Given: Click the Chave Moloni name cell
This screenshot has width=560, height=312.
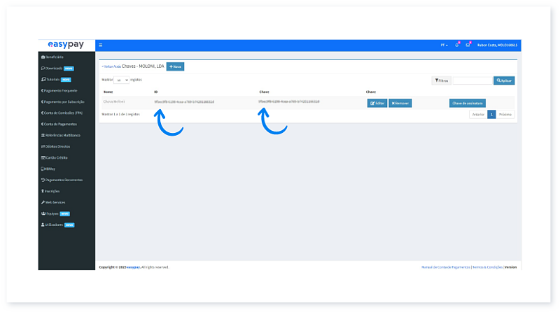Looking at the screenshot, I should [114, 101].
